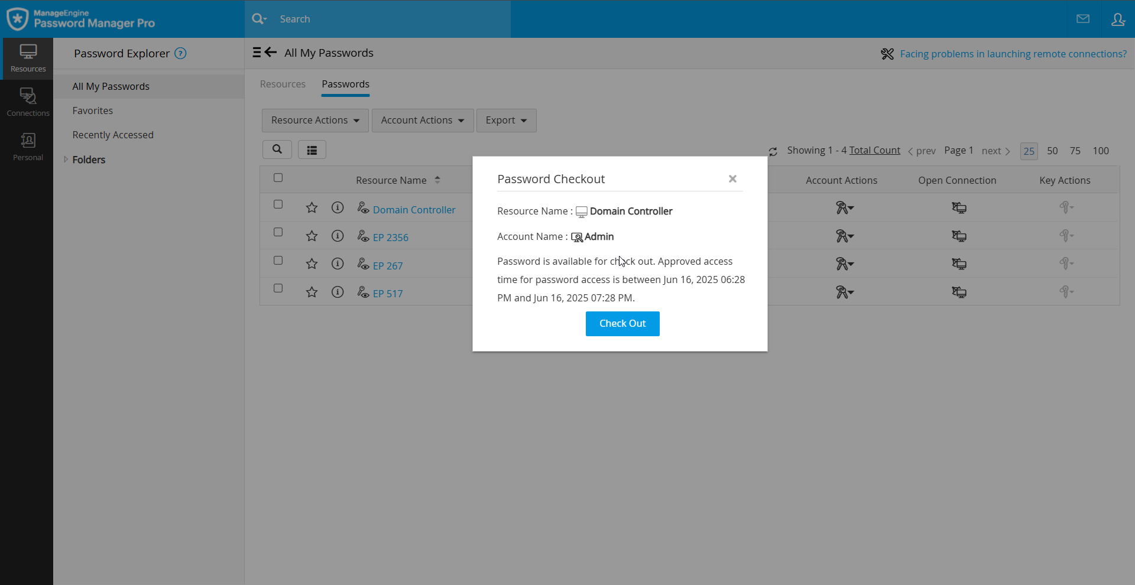The height and width of the screenshot is (585, 1135).
Task: Click the ManageEngine Password Manager Pro logo
Action: [x=81, y=19]
